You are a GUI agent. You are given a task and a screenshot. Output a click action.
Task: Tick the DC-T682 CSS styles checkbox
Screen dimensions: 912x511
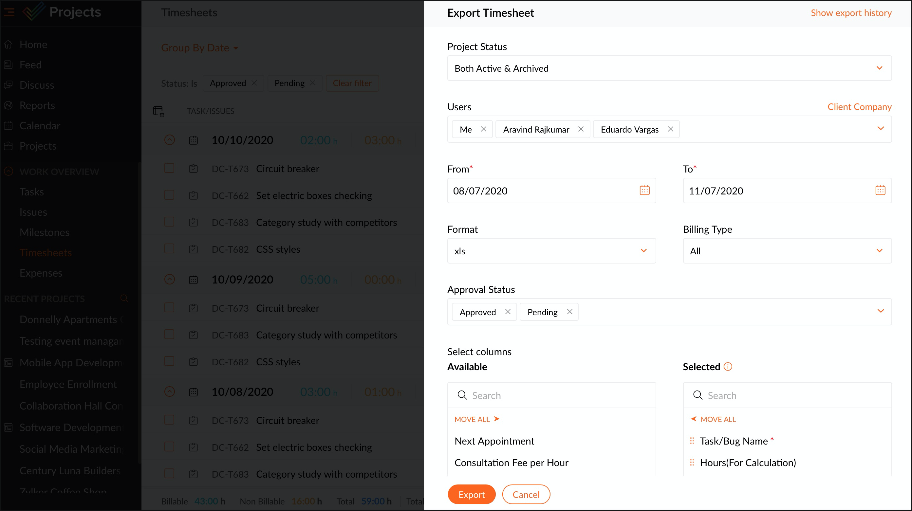[x=169, y=249]
